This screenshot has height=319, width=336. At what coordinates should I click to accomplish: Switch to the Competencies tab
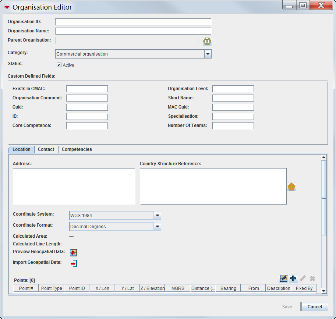click(x=77, y=149)
